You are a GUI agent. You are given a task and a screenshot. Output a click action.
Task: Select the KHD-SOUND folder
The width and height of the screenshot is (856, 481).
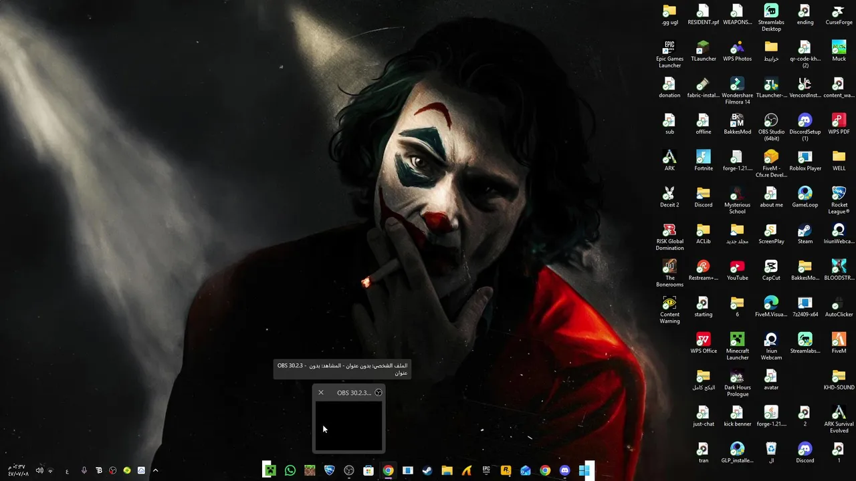[x=839, y=380]
